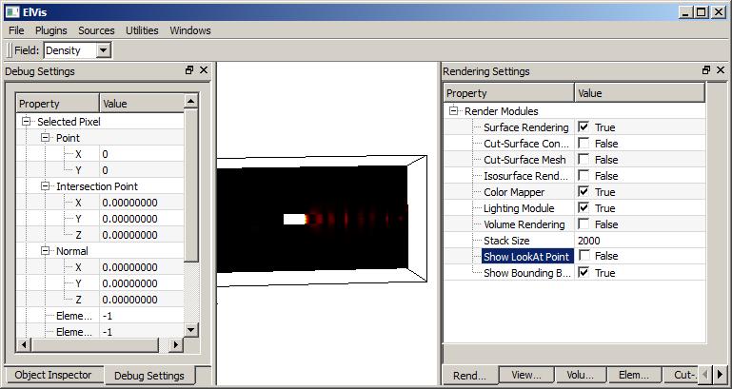The height and width of the screenshot is (389, 732).
Task: Float the Rendering Settings panel
Action: coord(706,70)
